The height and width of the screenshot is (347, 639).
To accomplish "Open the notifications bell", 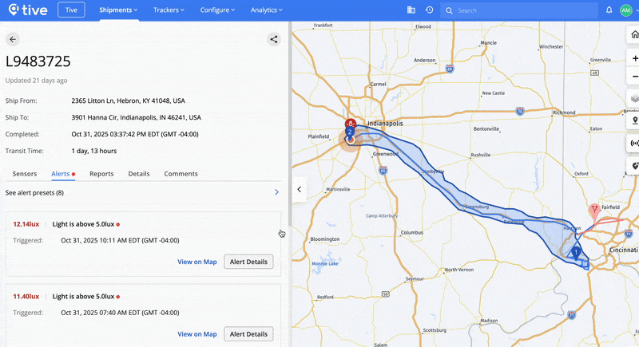I will pyautogui.click(x=609, y=10).
